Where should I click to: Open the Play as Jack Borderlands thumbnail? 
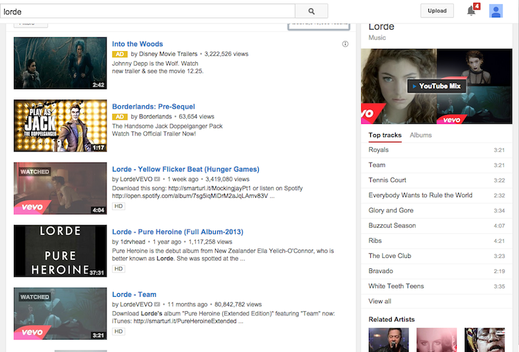coord(60,126)
